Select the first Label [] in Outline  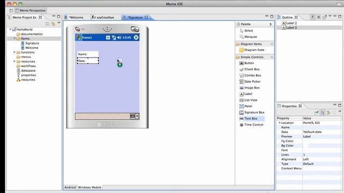(289, 23)
